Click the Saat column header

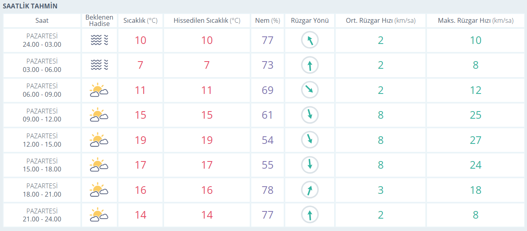[42, 21]
